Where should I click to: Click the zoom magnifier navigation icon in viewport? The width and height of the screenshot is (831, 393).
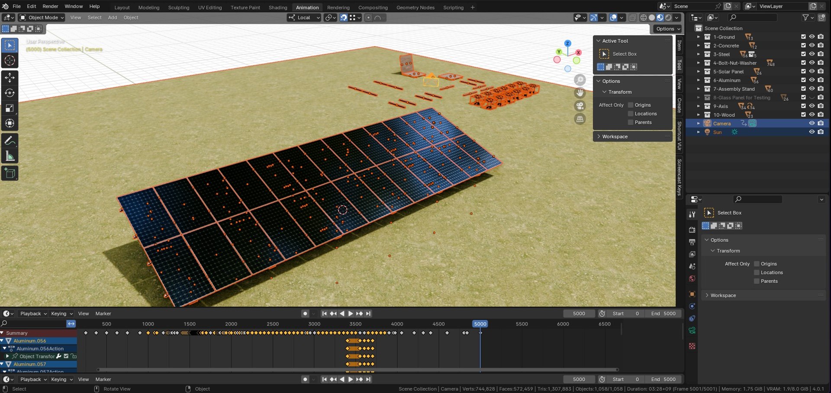[x=580, y=80]
